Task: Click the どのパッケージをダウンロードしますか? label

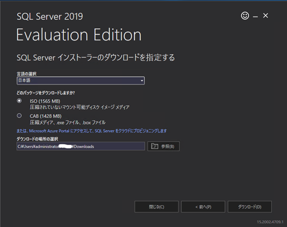Action: point(46,93)
